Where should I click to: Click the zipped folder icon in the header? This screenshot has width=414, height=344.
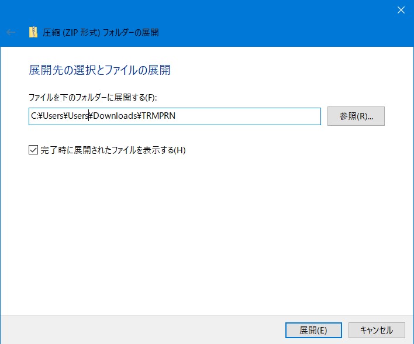(33, 32)
